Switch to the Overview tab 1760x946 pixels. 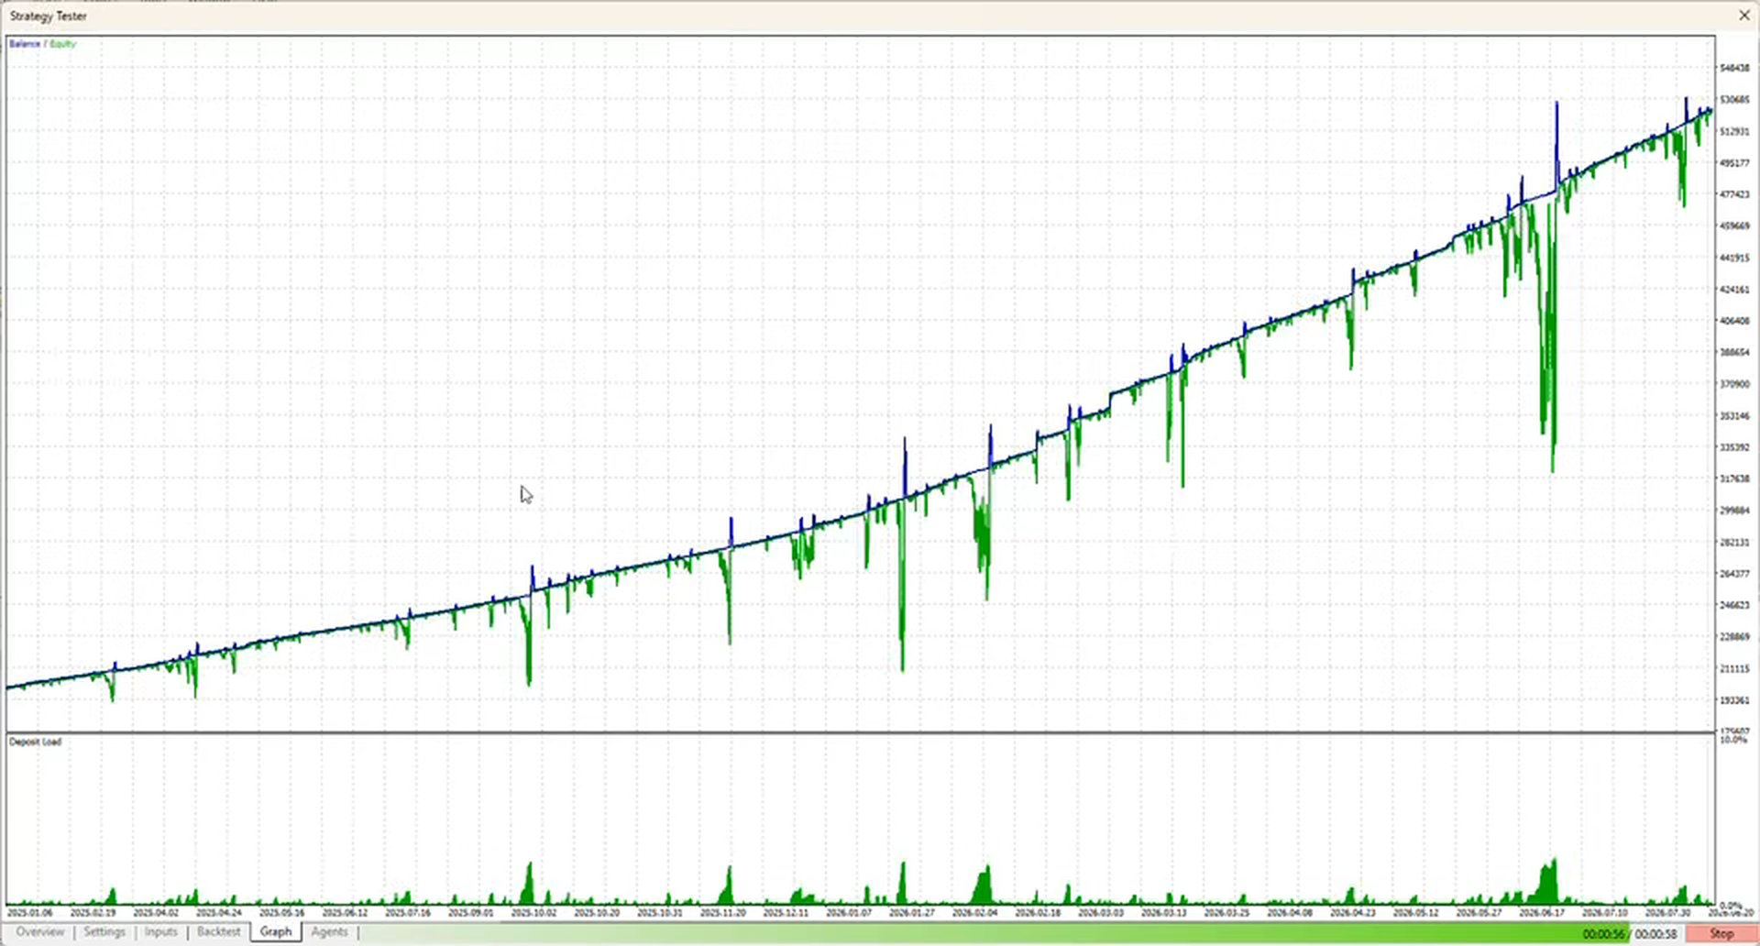click(x=40, y=932)
